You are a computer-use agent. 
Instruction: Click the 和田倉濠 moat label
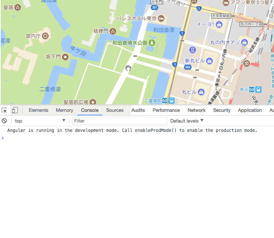tap(164, 30)
